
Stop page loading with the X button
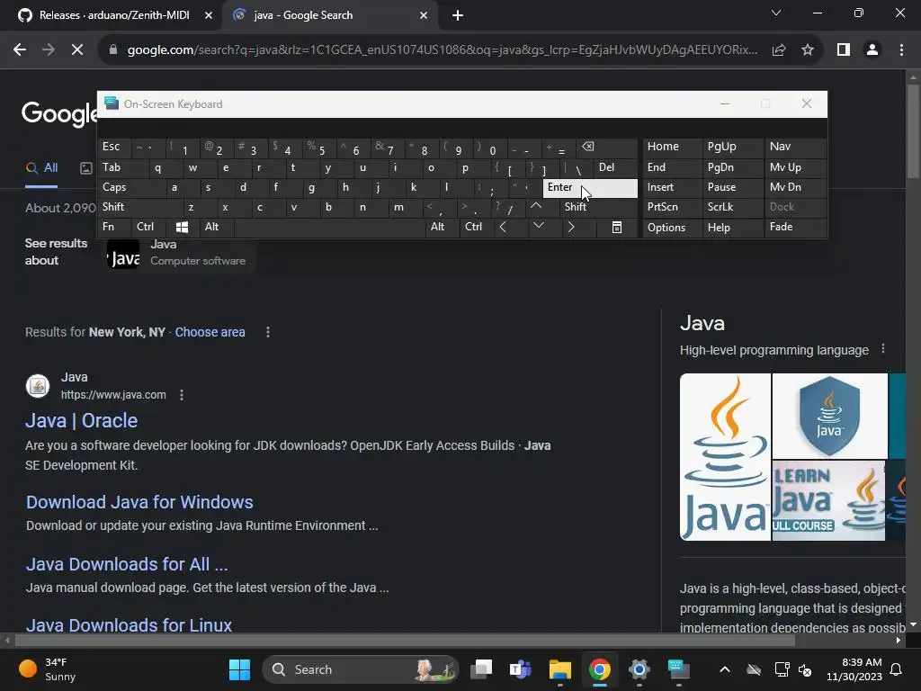coord(77,50)
